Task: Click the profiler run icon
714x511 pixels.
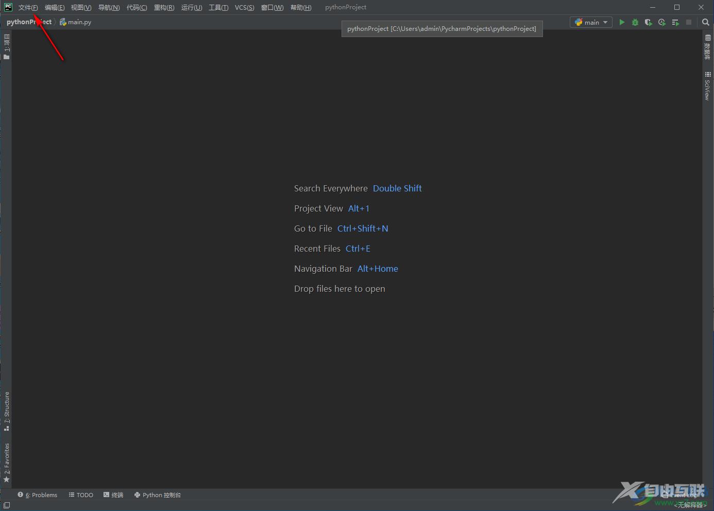Action: [x=662, y=22]
